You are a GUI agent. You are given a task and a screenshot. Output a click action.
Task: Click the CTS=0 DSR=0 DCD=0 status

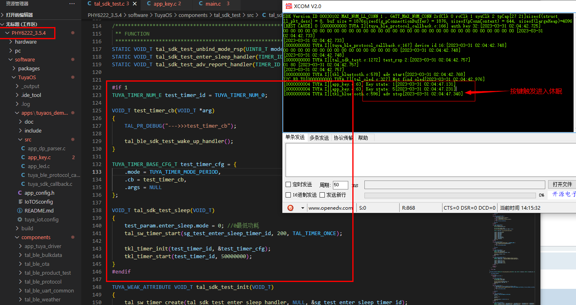click(469, 208)
